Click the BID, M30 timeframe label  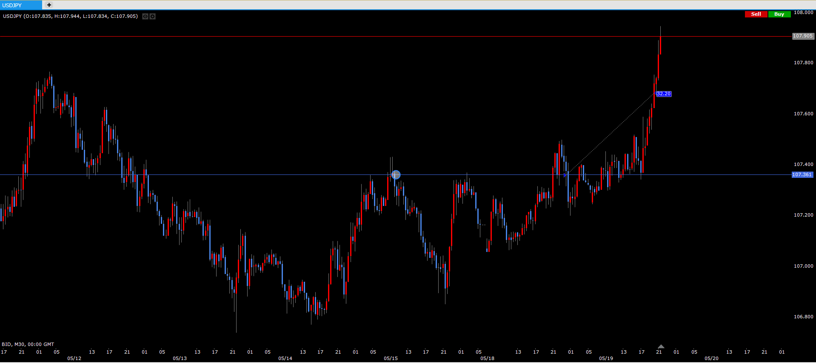[28, 344]
